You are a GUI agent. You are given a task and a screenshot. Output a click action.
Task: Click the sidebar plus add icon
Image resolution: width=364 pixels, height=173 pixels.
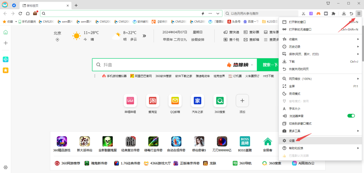[x=5, y=43]
